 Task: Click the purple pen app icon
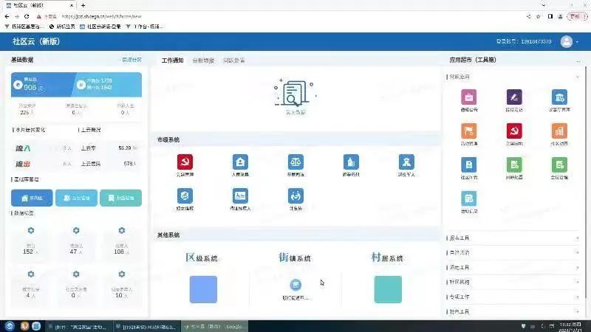tap(514, 97)
